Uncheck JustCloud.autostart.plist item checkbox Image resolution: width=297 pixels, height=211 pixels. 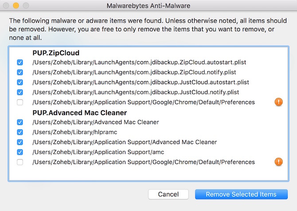coord(20,82)
